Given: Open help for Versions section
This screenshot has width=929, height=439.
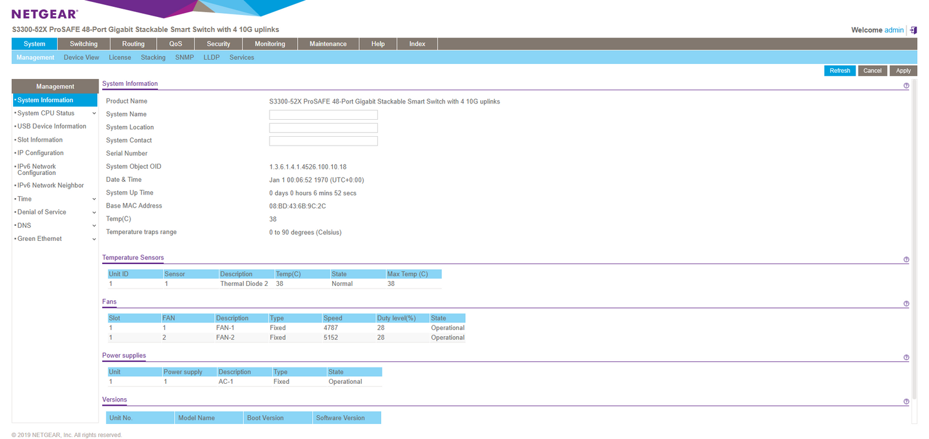Looking at the screenshot, I should point(906,402).
